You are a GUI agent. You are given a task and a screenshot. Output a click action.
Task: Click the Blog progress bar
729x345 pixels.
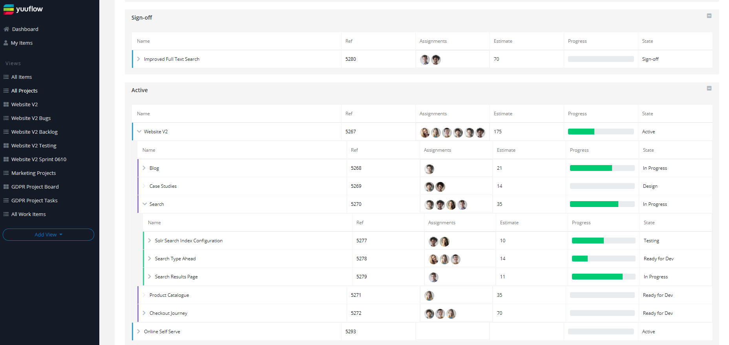[x=602, y=168]
